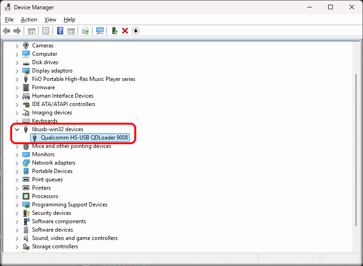Open the Properties toolbar icon

(x=46, y=31)
